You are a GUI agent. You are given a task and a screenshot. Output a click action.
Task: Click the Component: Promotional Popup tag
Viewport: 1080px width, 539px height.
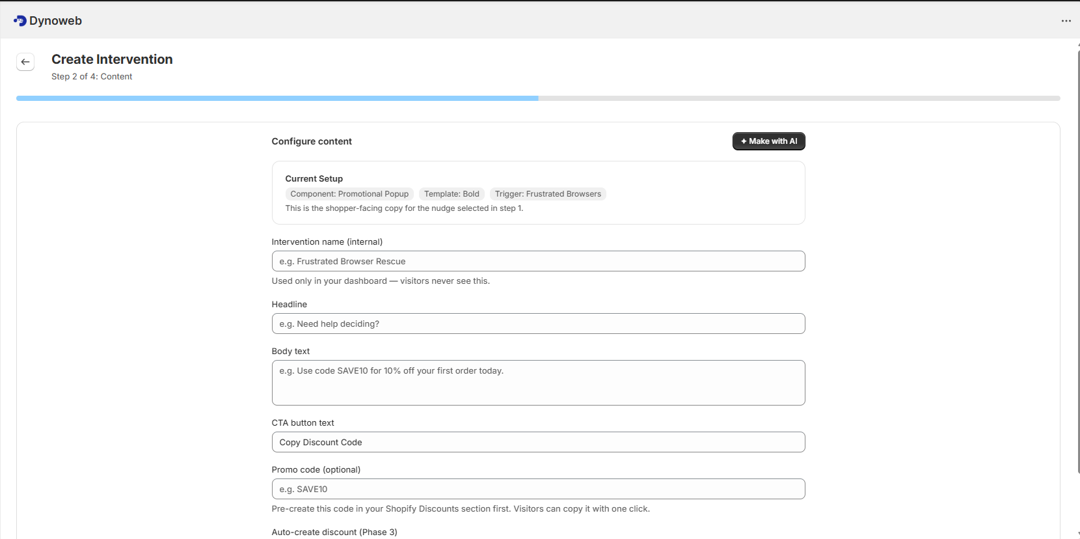pyautogui.click(x=349, y=194)
